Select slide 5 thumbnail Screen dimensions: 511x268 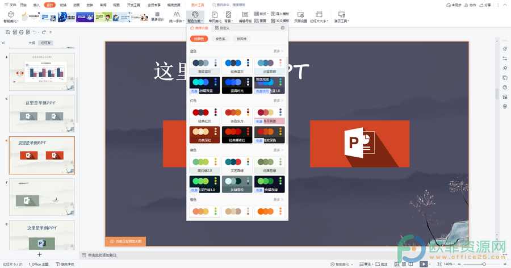pos(41,114)
